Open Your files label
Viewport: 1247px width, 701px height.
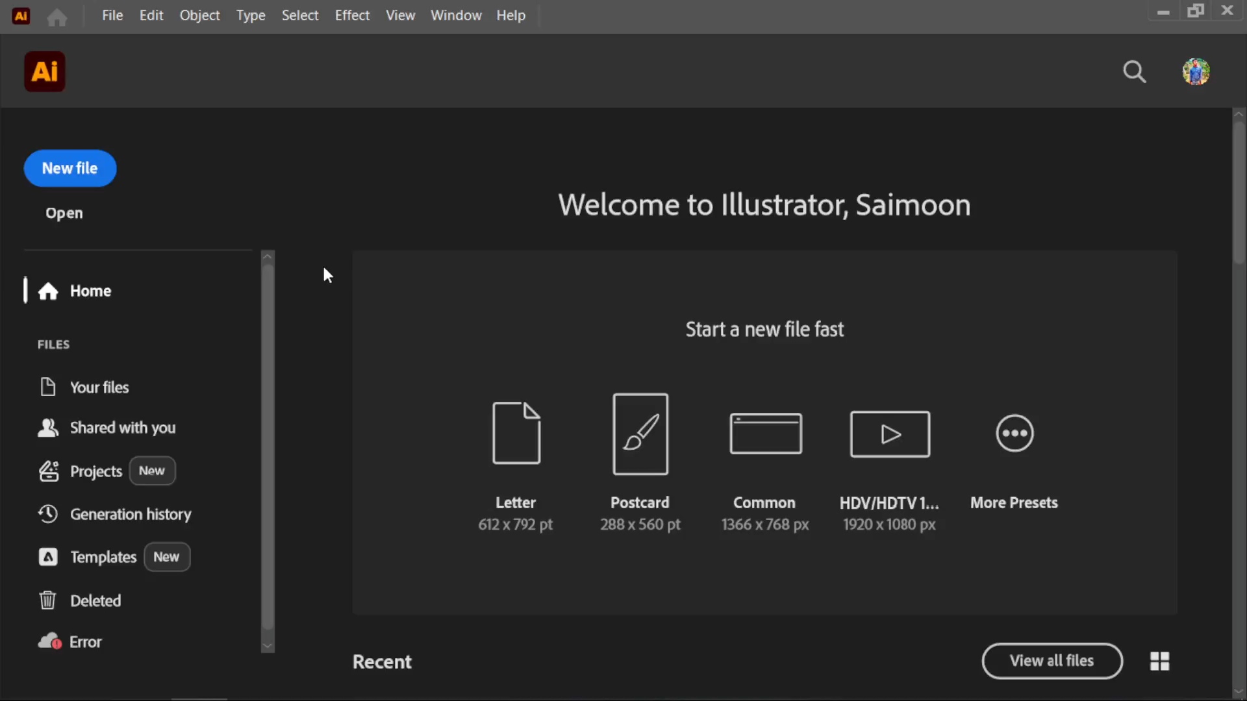99,387
